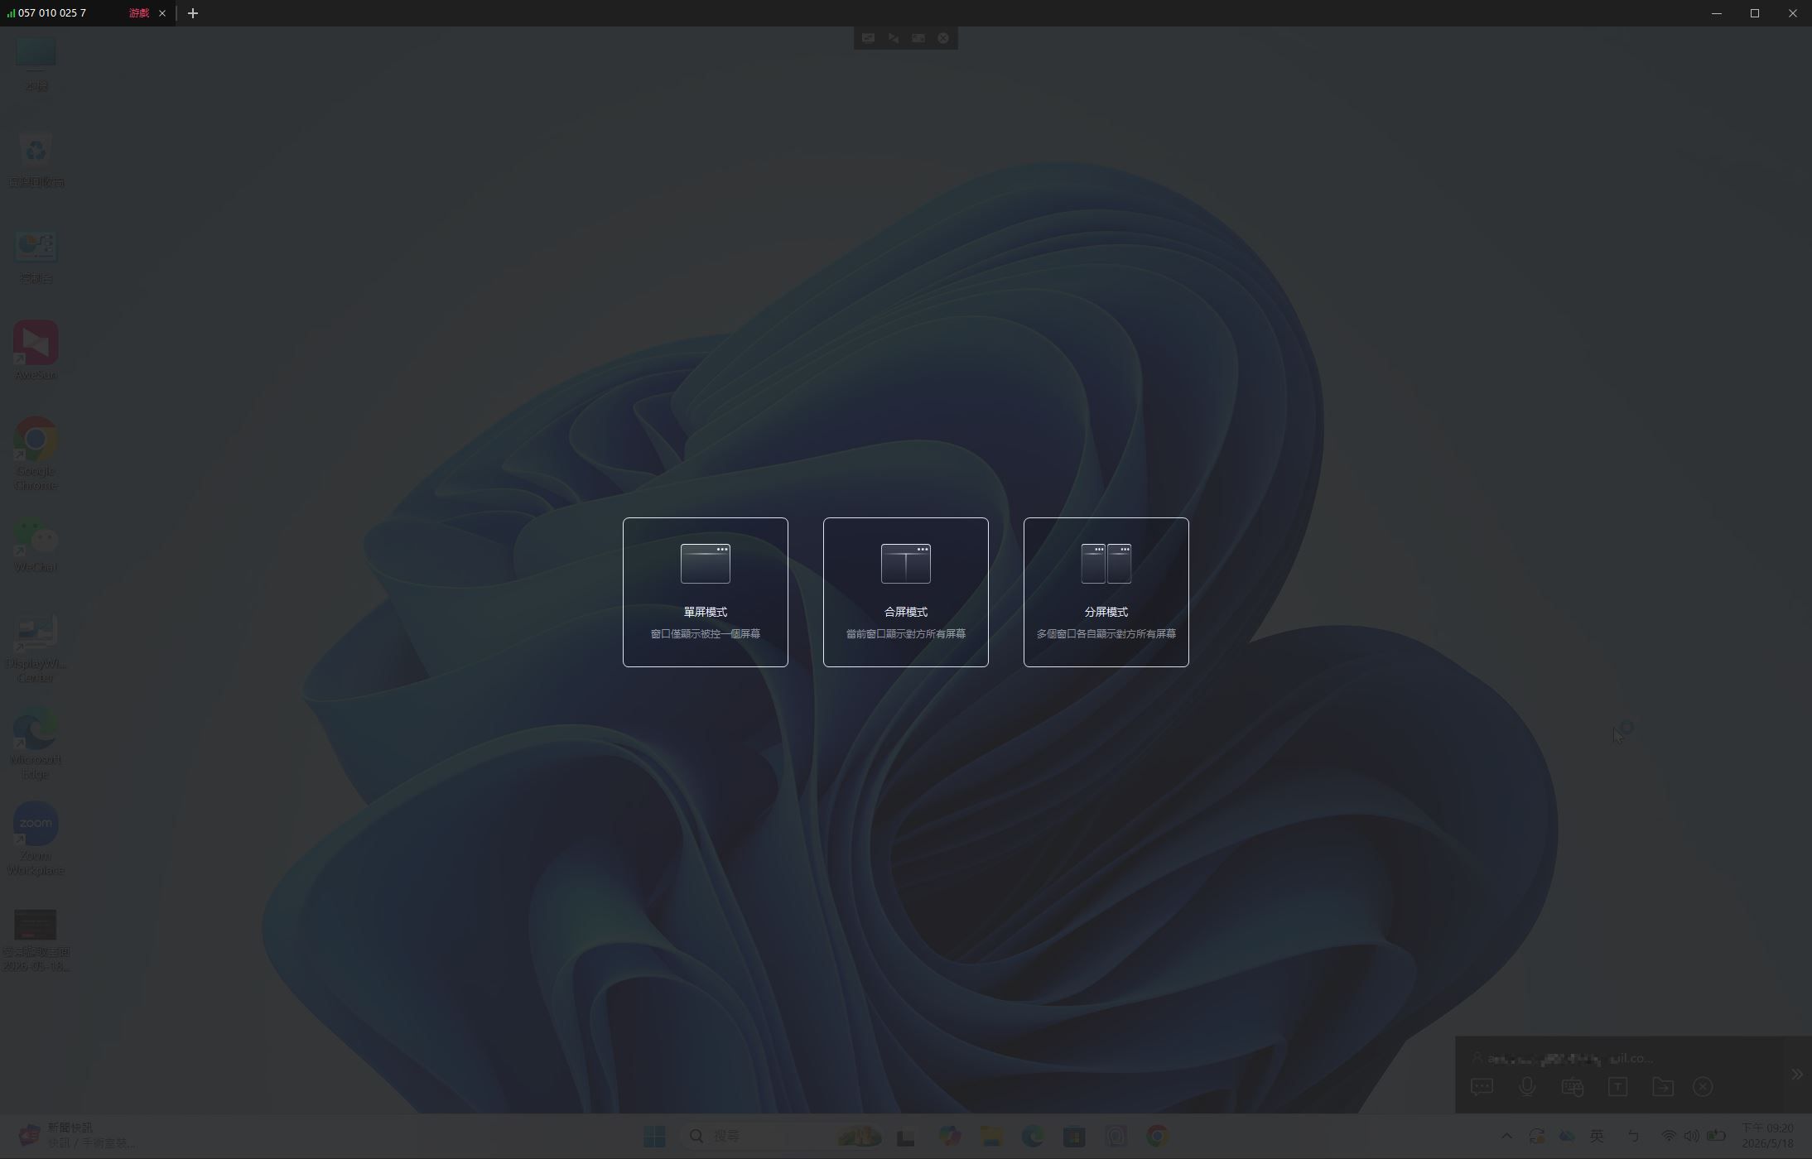Toggle the microphone in the session panel
The height and width of the screenshot is (1159, 1812).
point(1527,1087)
